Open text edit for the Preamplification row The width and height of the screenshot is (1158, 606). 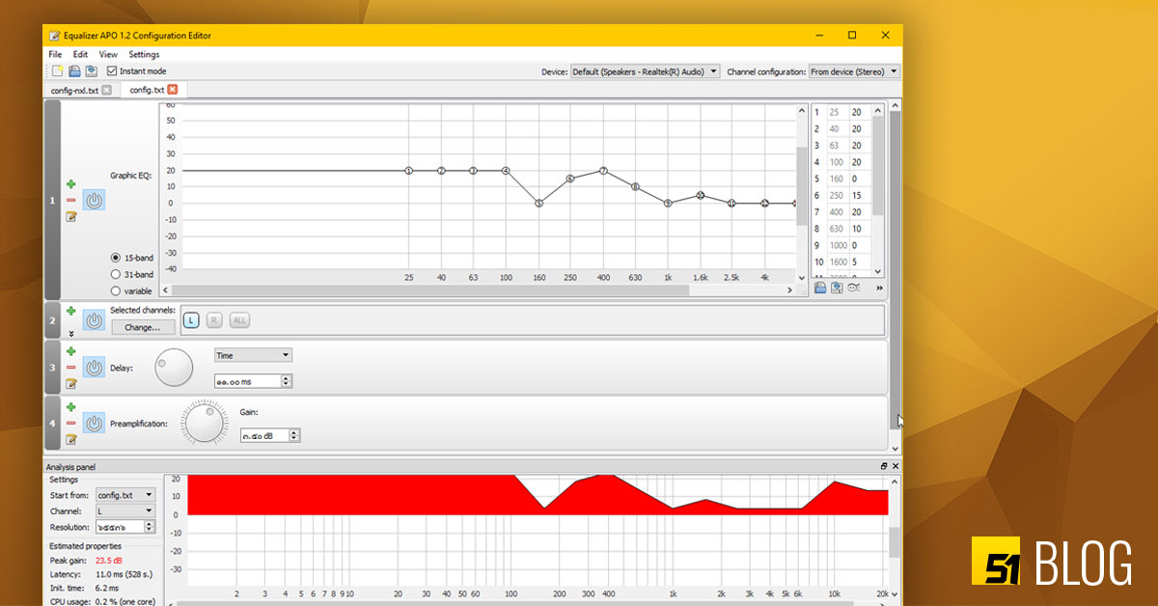click(x=70, y=439)
